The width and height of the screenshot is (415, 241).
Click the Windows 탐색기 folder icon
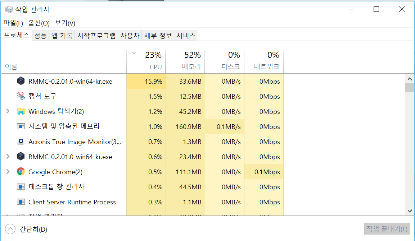pyautogui.click(x=21, y=111)
